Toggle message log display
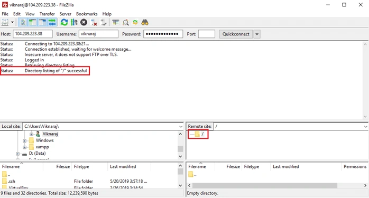This screenshot has height=198, width=369. click(x=23, y=23)
